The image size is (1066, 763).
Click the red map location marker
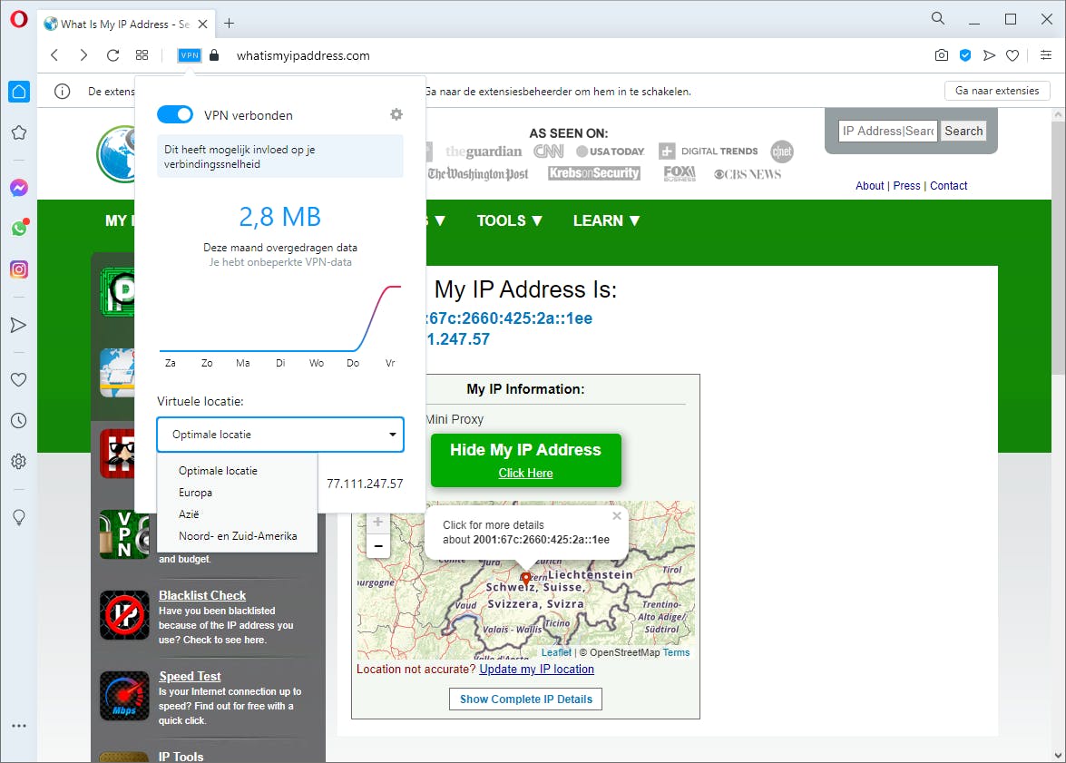click(x=525, y=580)
